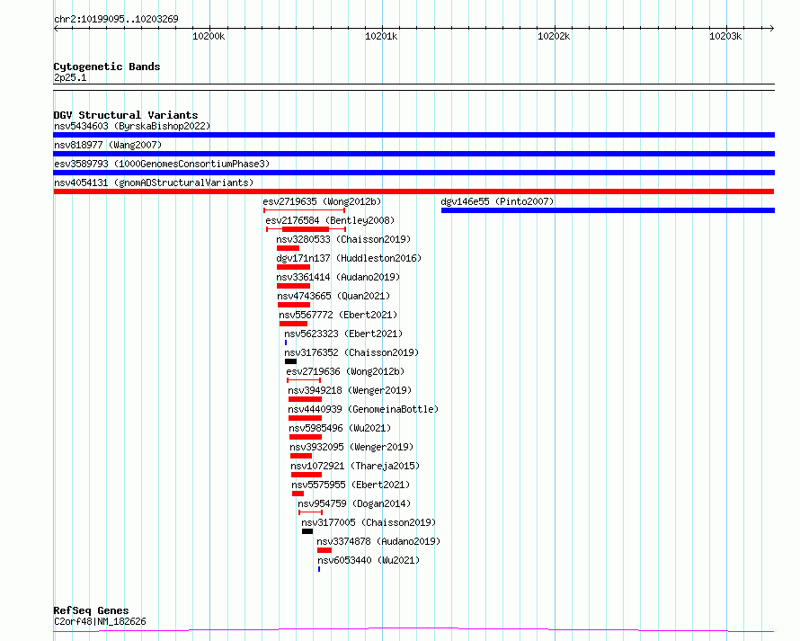Click the red bar under nsv3932095

[x=301, y=456]
